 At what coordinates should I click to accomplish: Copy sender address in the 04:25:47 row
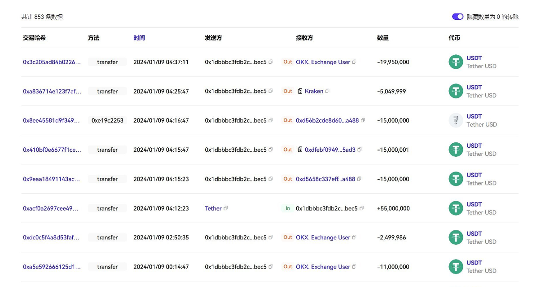coord(270,91)
